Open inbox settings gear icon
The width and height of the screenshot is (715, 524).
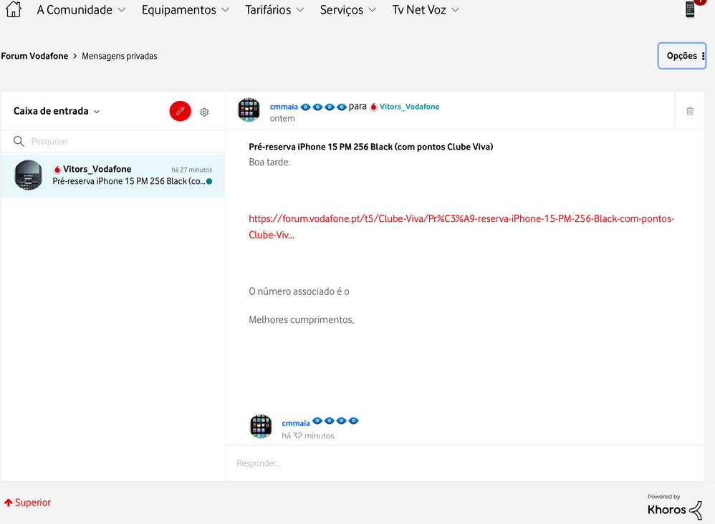204,112
